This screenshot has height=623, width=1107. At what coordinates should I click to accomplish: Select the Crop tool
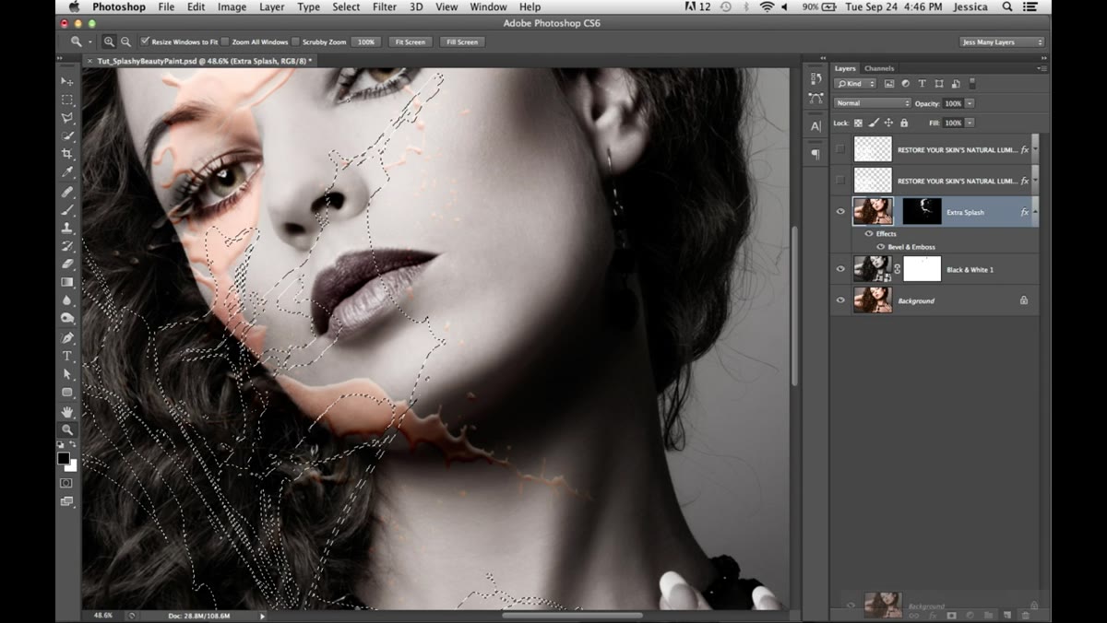click(67, 154)
